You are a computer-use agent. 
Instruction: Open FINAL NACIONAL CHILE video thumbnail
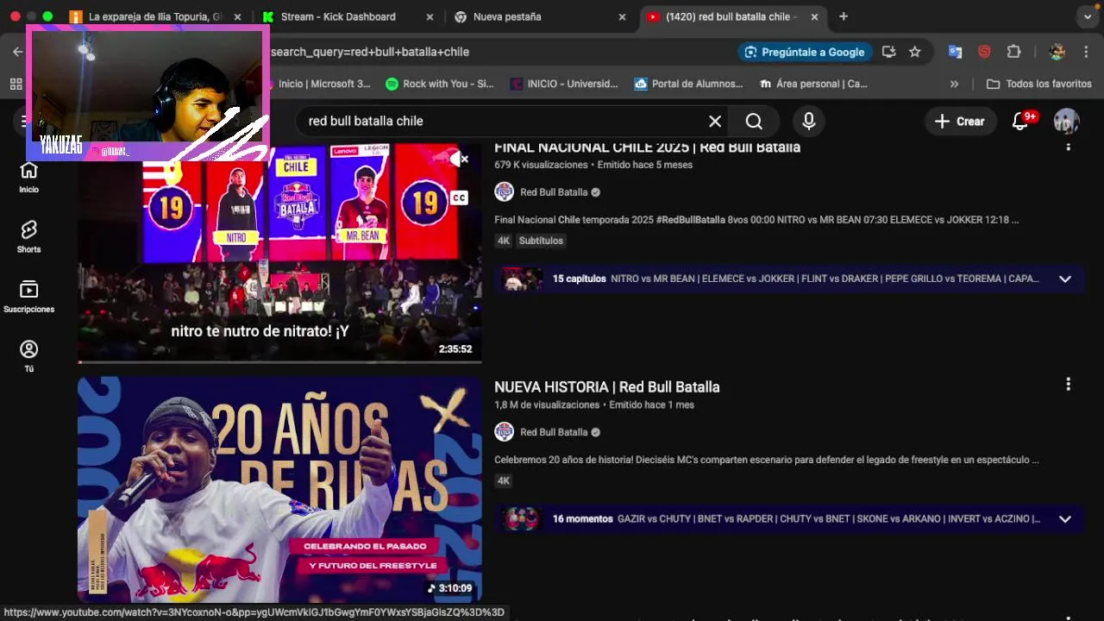[279, 252]
